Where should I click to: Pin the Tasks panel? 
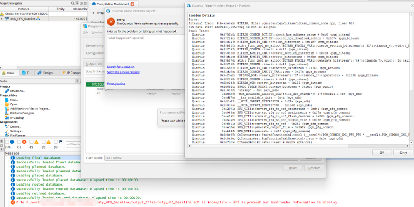[x=77, y=81]
